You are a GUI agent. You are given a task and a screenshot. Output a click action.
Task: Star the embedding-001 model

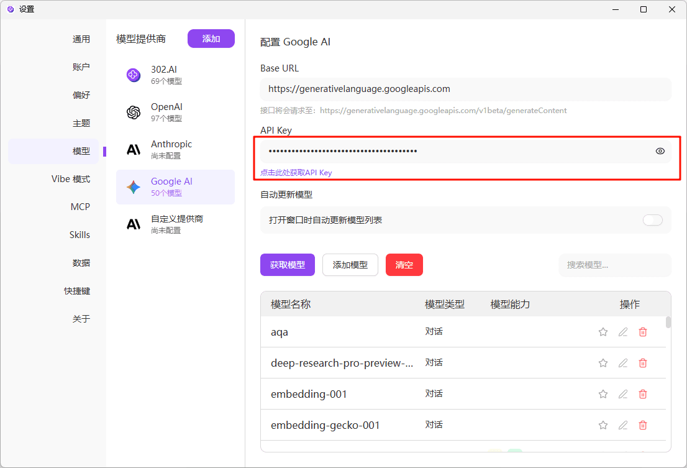tap(603, 395)
